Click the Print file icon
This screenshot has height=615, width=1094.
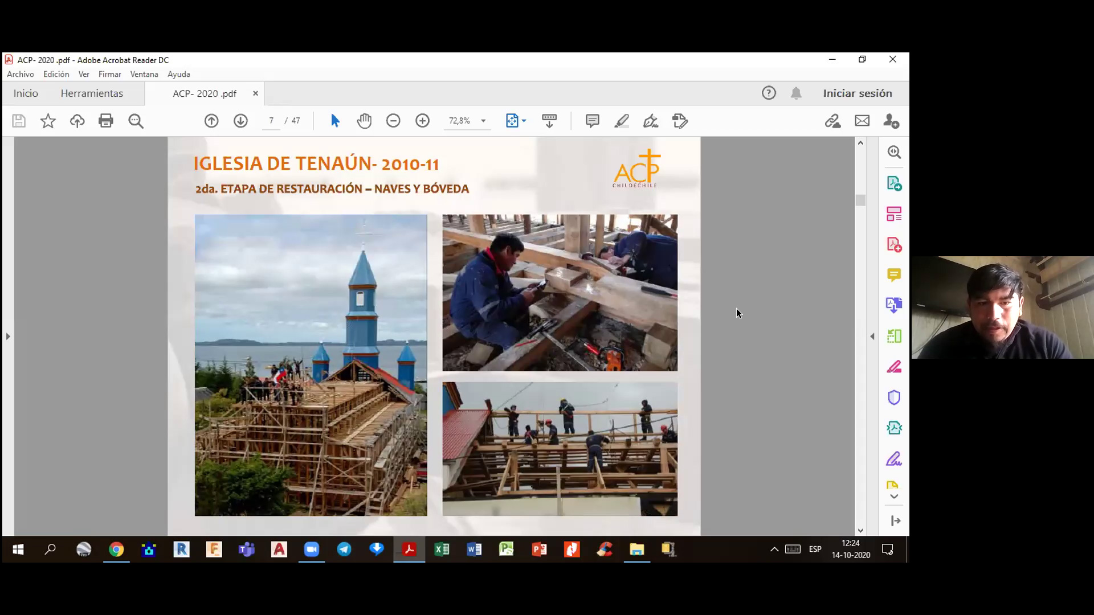[106, 121]
